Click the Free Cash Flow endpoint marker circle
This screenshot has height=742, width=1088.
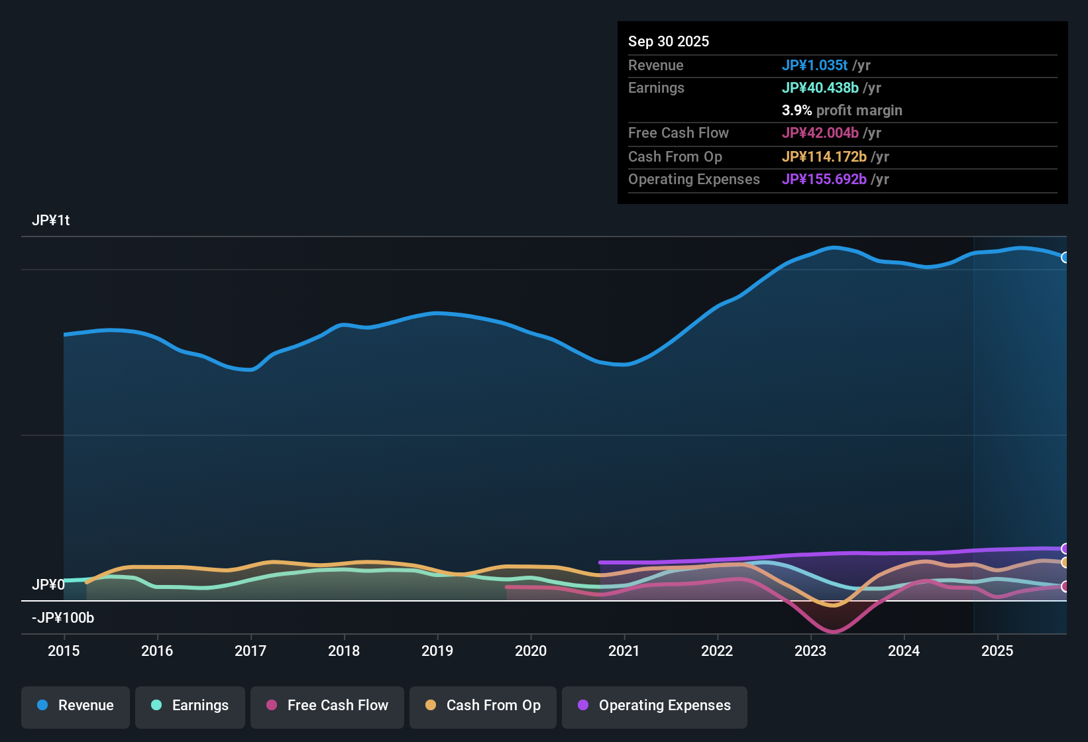point(1065,586)
